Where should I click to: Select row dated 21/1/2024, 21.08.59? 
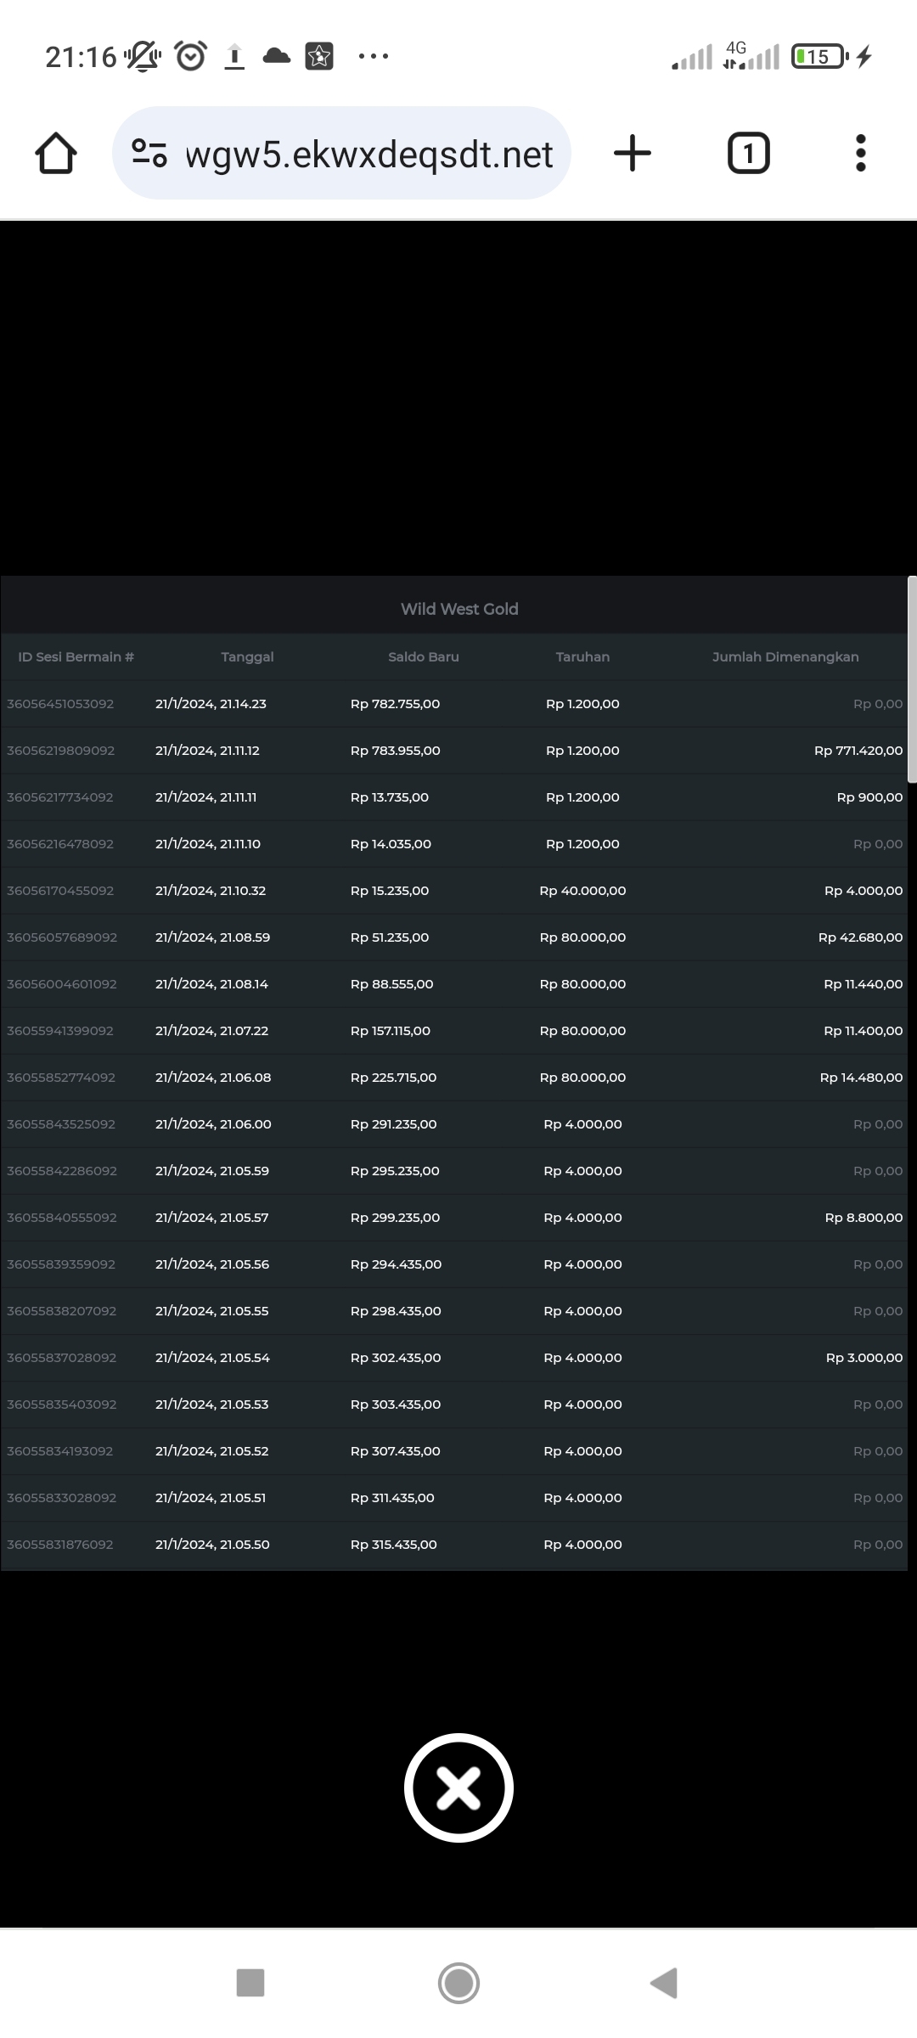tap(212, 937)
